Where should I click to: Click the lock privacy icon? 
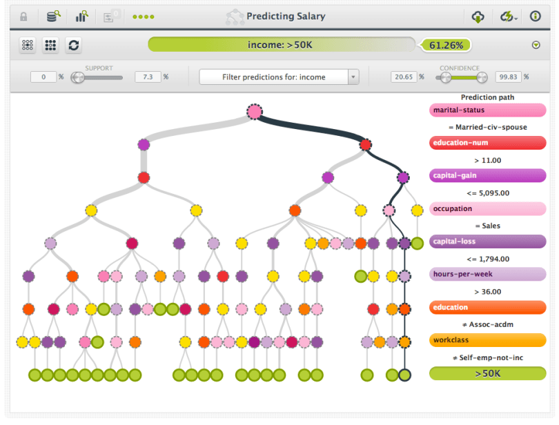[x=23, y=17]
